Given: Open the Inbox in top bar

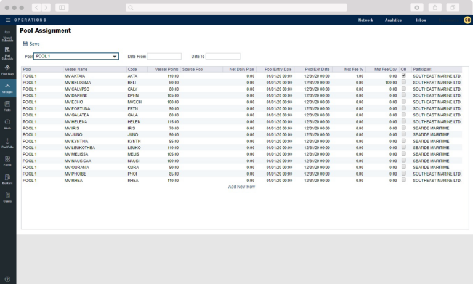Looking at the screenshot, I should tap(421, 20).
